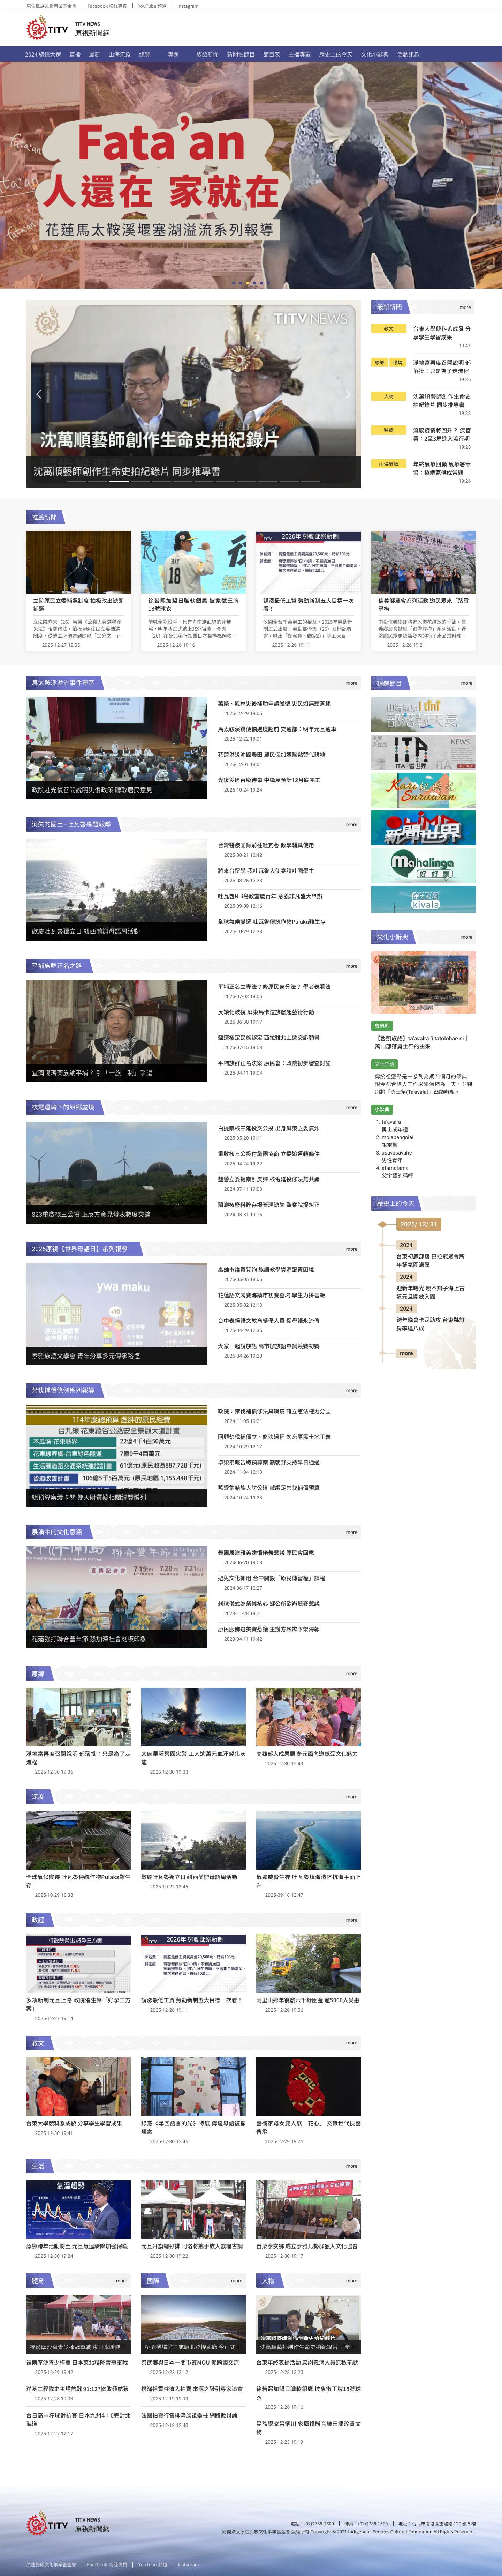Select the 山海氣象 tag in latest news
The image size is (502, 2576).
coord(388,464)
